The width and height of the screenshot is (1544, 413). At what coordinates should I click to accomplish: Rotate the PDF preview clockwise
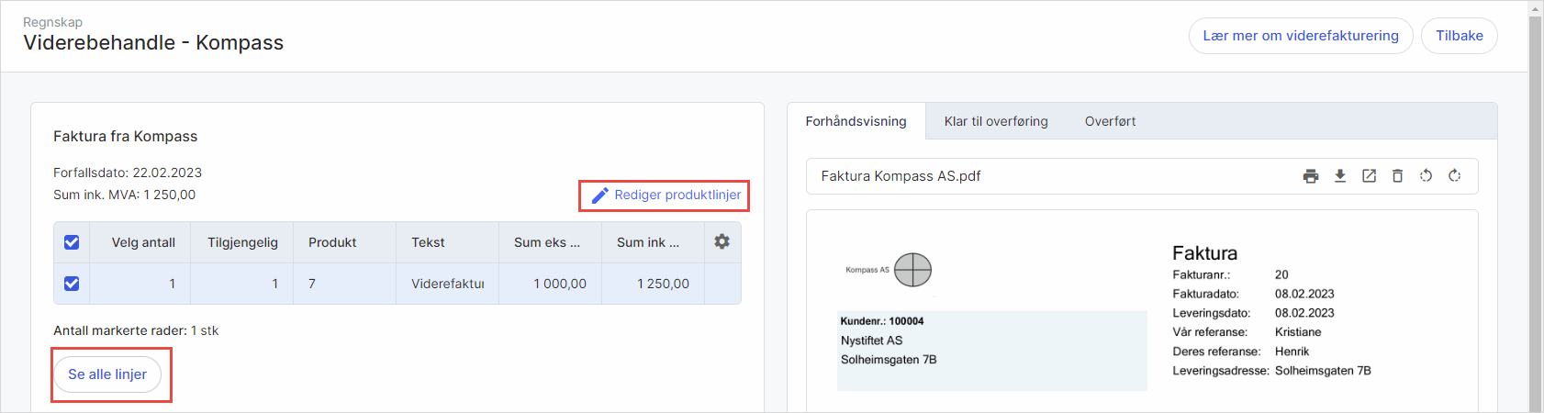coord(1454,176)
